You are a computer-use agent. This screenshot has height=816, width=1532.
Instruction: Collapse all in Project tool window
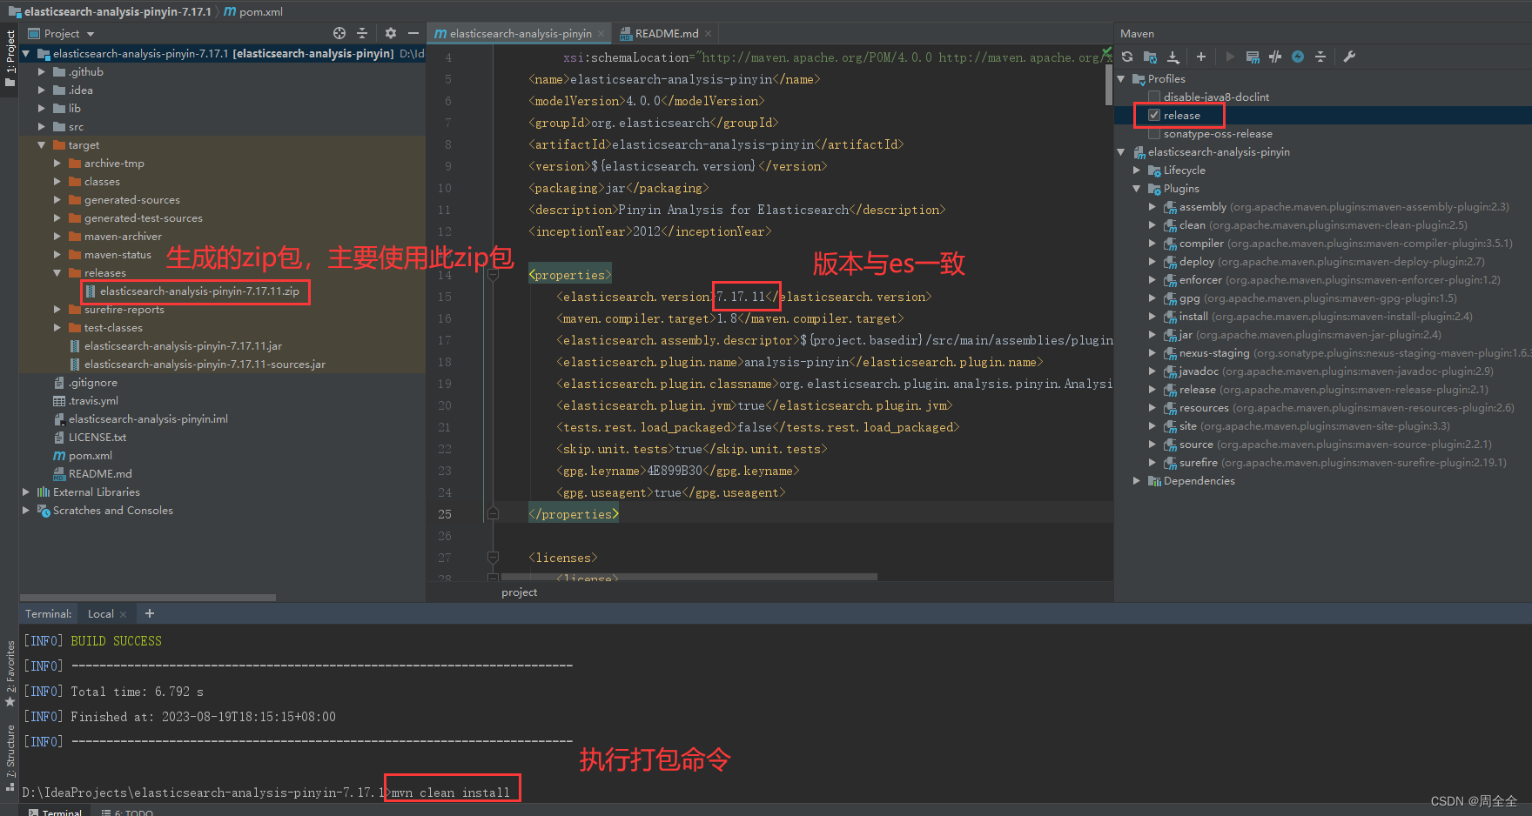[x=362, y=33]
